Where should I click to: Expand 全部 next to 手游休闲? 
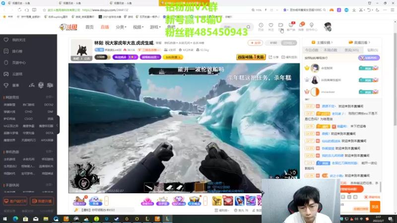pos(49,185)
